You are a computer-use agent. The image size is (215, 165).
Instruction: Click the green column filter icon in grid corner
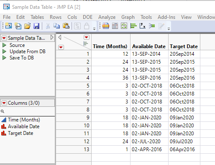coord(85,44)
